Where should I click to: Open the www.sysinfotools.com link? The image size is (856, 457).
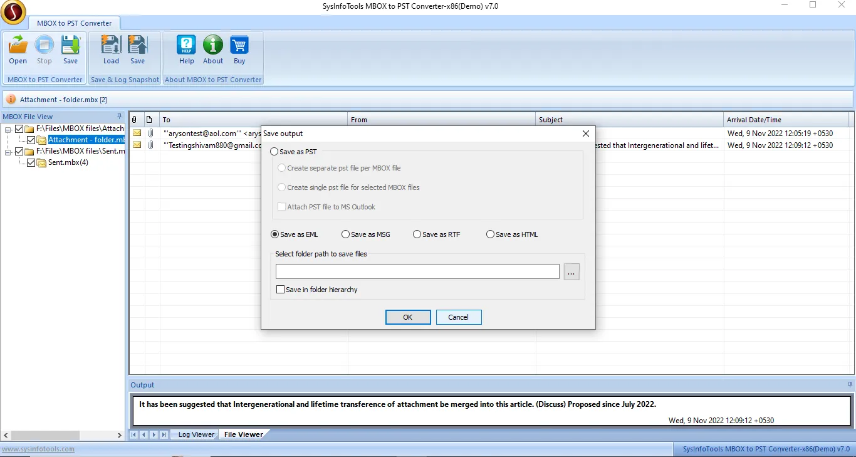click(38, 449)
